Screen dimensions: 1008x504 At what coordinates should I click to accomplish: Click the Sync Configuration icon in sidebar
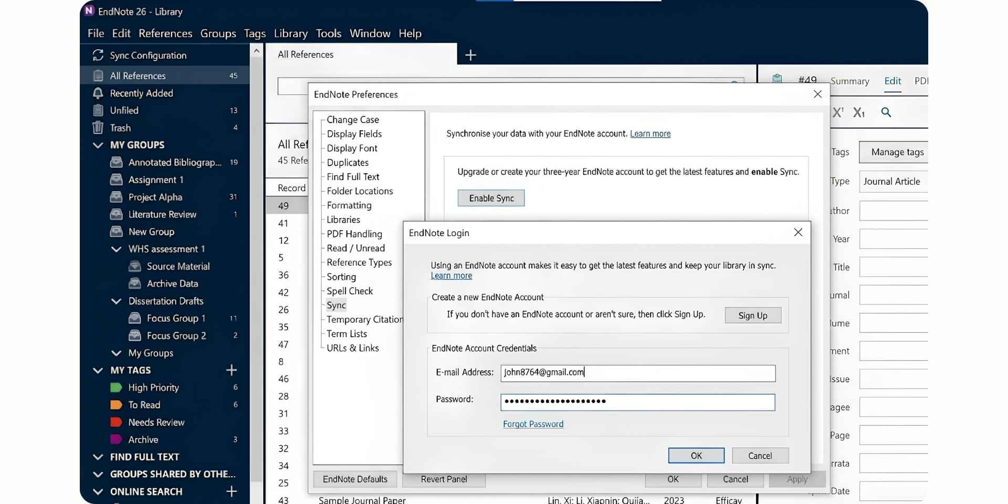click(x=98, y=55)
